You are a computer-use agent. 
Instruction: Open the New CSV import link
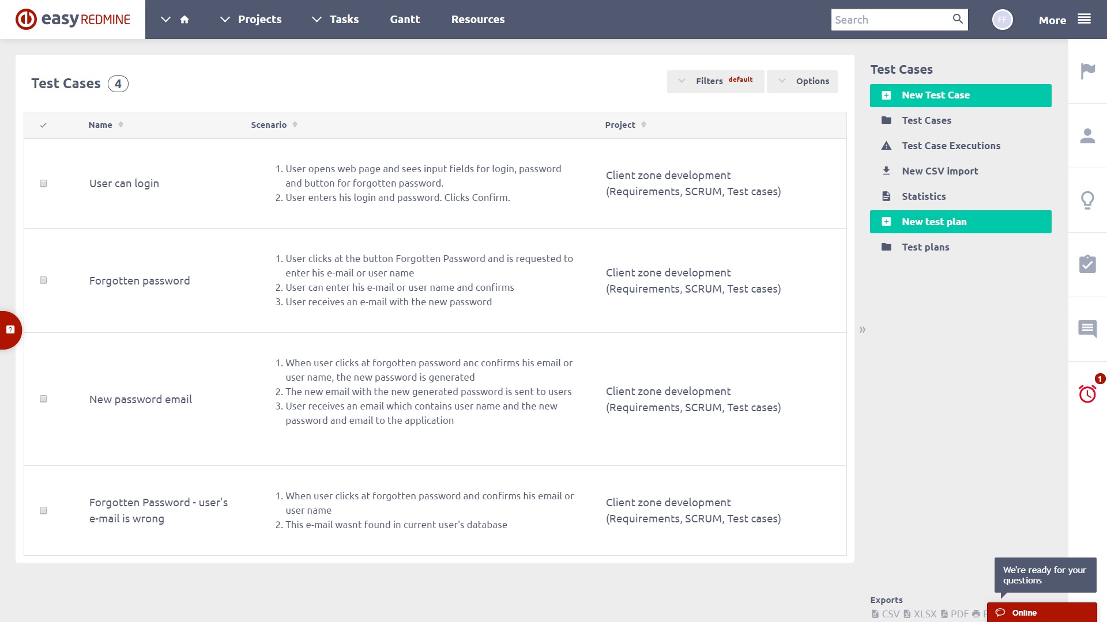(940, 171)
